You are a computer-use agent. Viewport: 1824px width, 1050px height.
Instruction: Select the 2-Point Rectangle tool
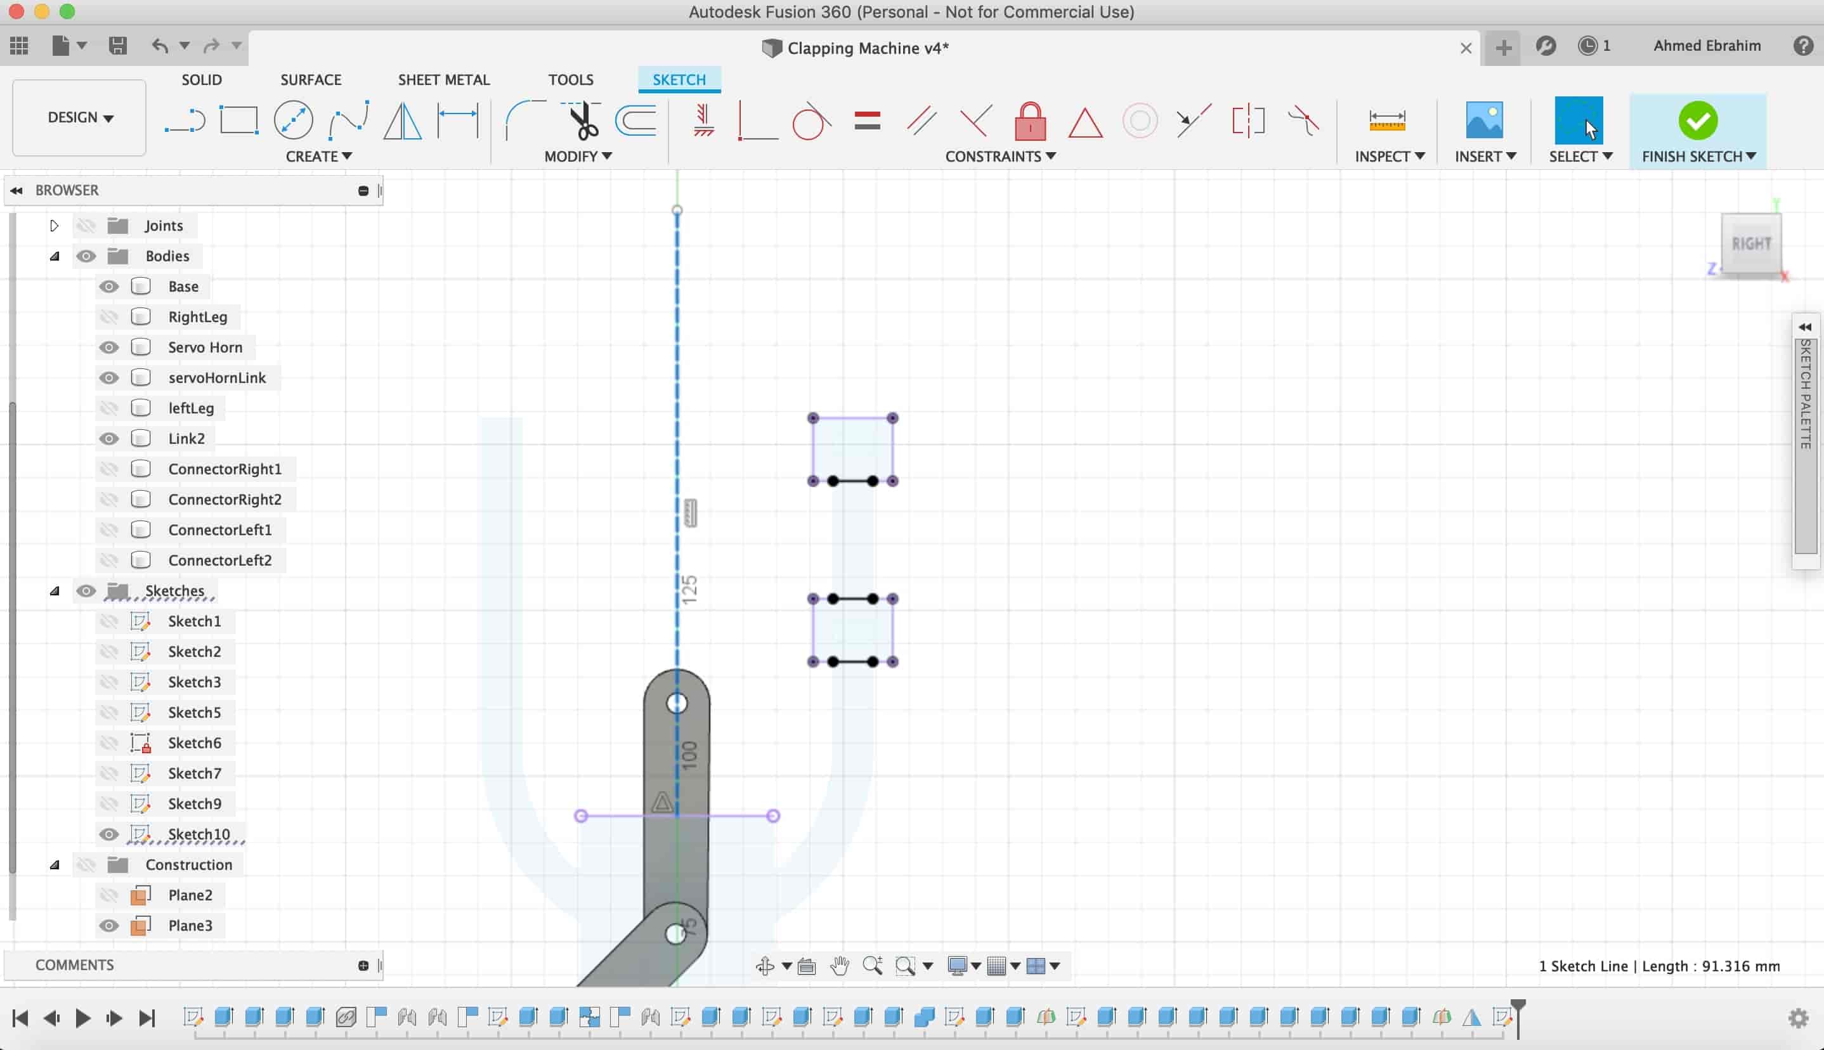tap(238, 120)
